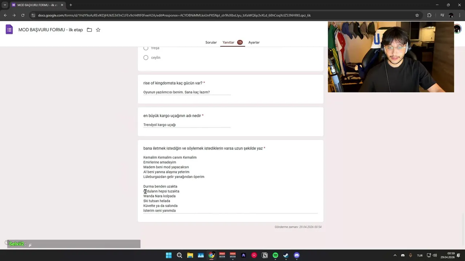Switch to the Ayarlar tab
465x261 pixels.
coord(254,42)
